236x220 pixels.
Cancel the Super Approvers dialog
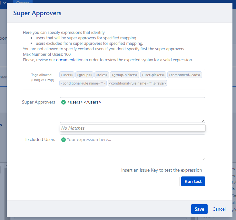click(x=219, y=209)
